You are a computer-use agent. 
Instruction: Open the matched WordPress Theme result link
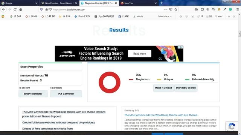click(x=162, y=115)
